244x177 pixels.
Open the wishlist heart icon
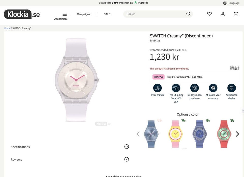click(209, 14)
